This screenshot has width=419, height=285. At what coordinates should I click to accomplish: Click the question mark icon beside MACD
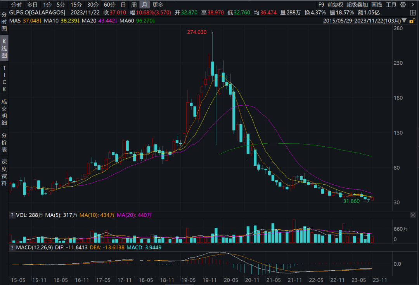[12, 247]
